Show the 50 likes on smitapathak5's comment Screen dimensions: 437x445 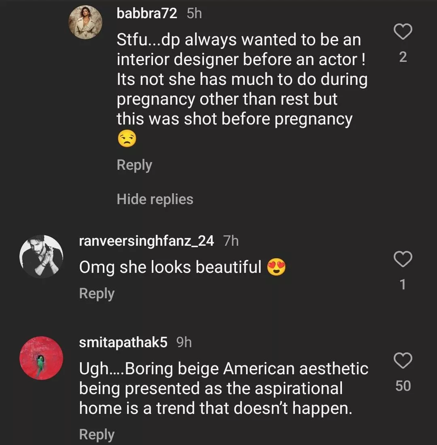pyautogui.click(x=403, y=386)
